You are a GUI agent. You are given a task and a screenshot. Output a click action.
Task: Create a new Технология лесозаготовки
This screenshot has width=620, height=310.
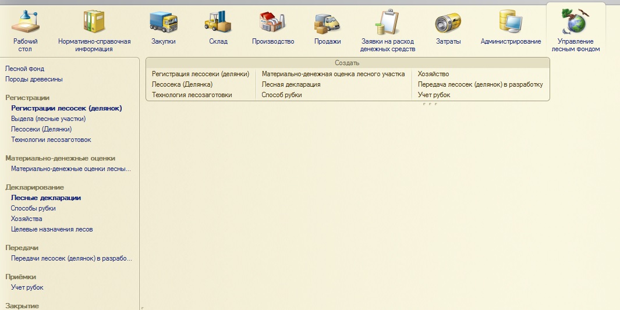coord(192,95)
